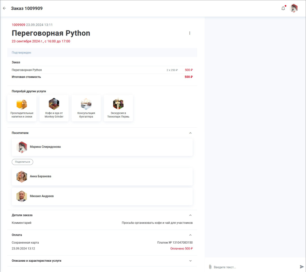Click the message input field
The image size is (306, 272).
click(249, 267)
